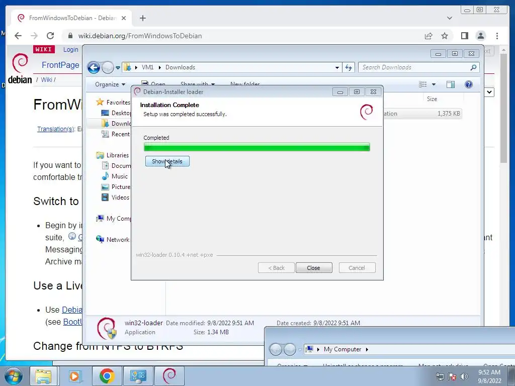Open the FrontPage link on the wiki
Viewport: 515px width, 386px height.
(x=60, y=65)
